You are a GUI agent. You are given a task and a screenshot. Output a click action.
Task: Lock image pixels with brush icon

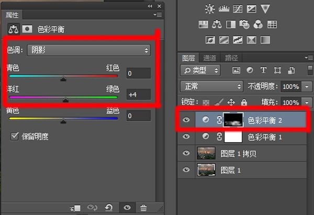point(219,102)
